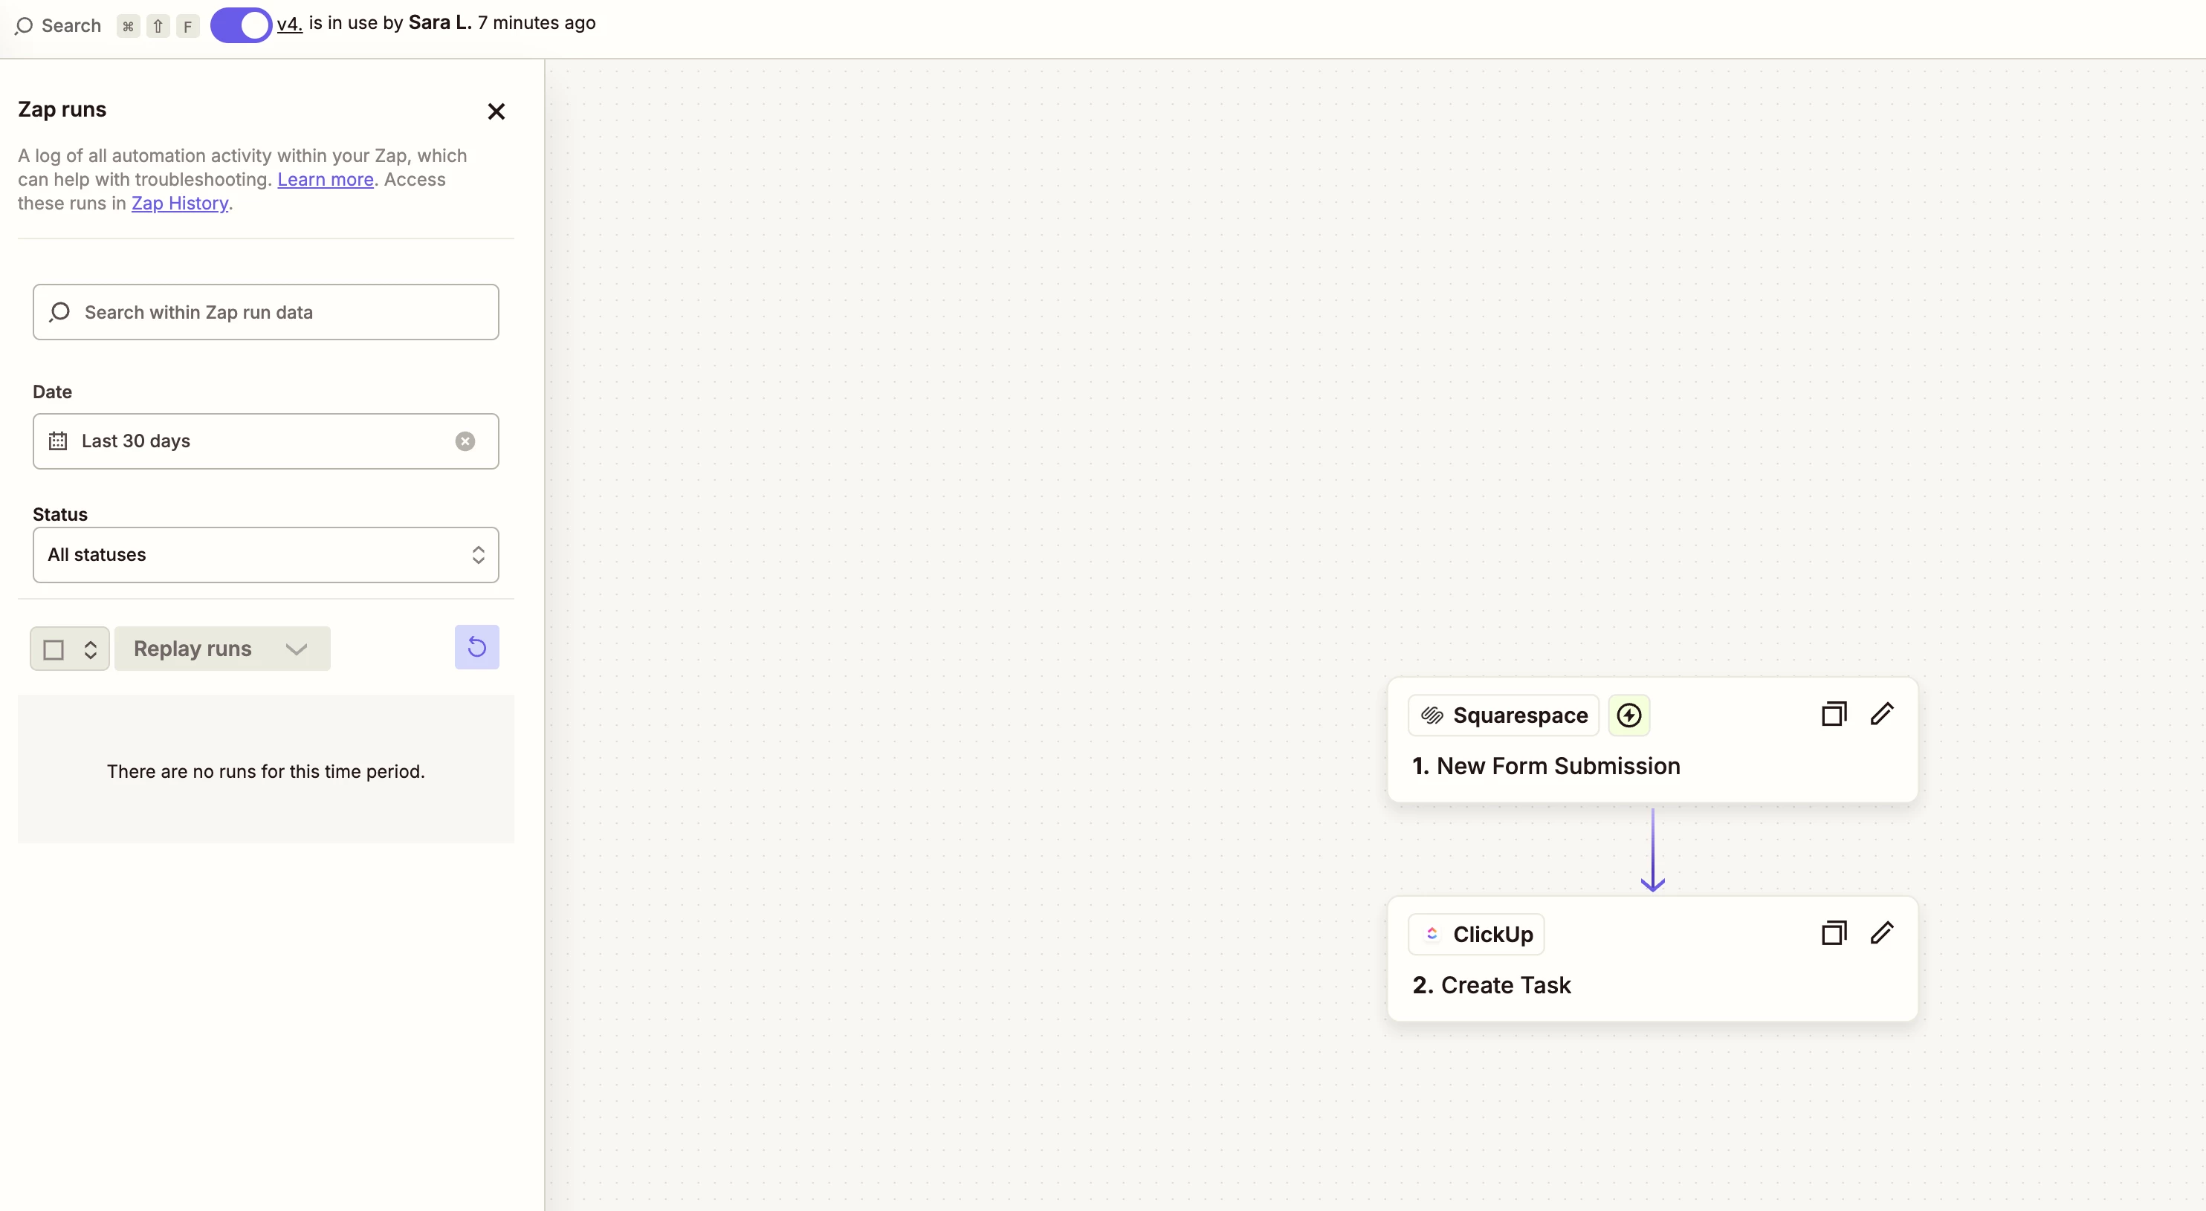The image size is (2206, 1211).
Task: Duplicate the ClickUp step
Action: 1834,933
